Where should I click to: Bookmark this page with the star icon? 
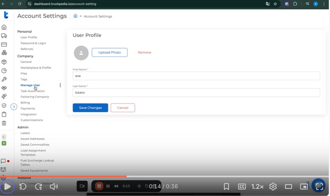(275, 4)
